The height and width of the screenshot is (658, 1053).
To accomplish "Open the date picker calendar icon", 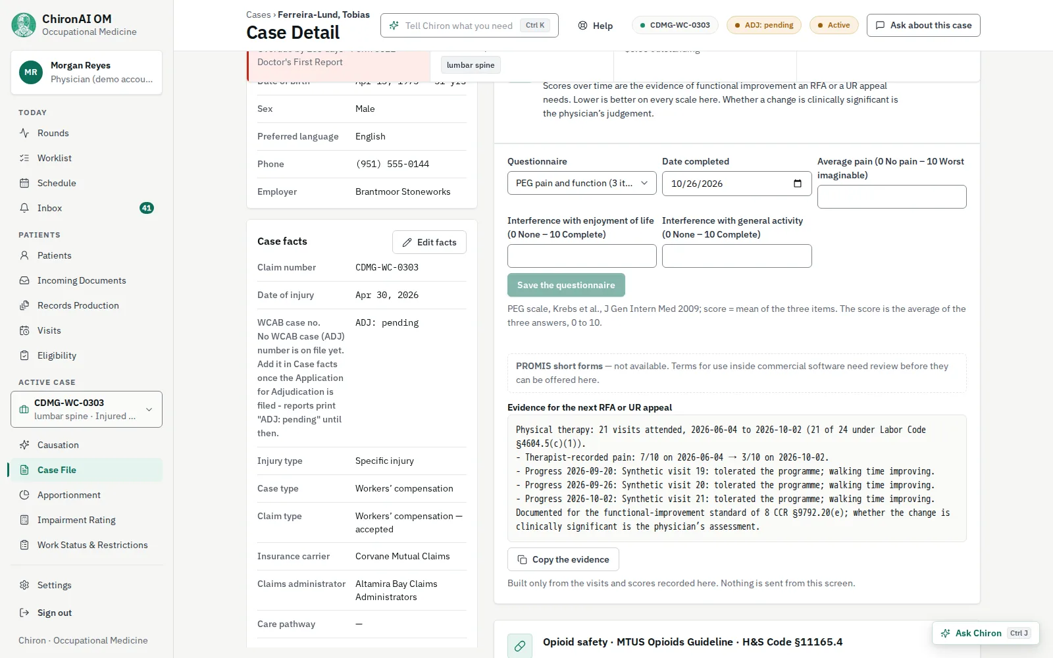I will tap(798, 184).
